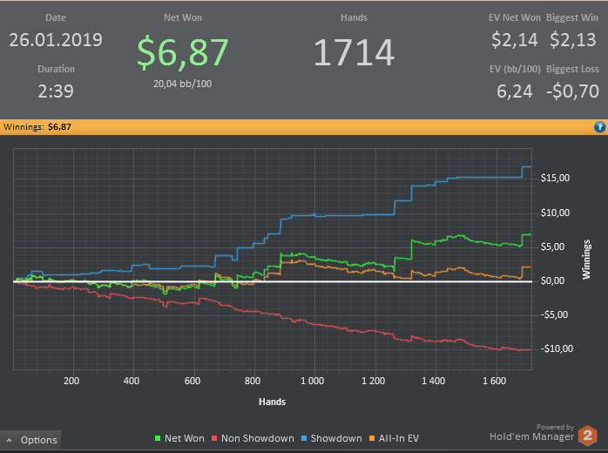Screen dimensions: 608x453
Task: Click the red Non Showdown legend swatch
Action: click(214, 438)
